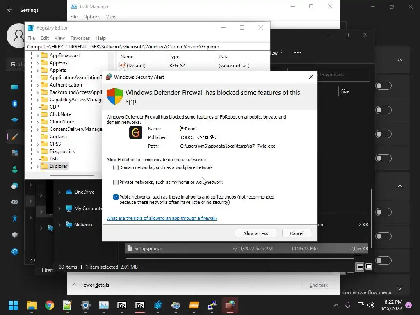The image size is (420, 315).
Task: Click Size column header in File Explorer
Action: tap(345, 91)
